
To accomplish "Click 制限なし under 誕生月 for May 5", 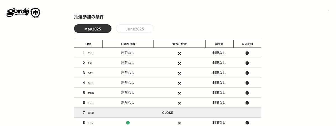I will pos(219,93).
